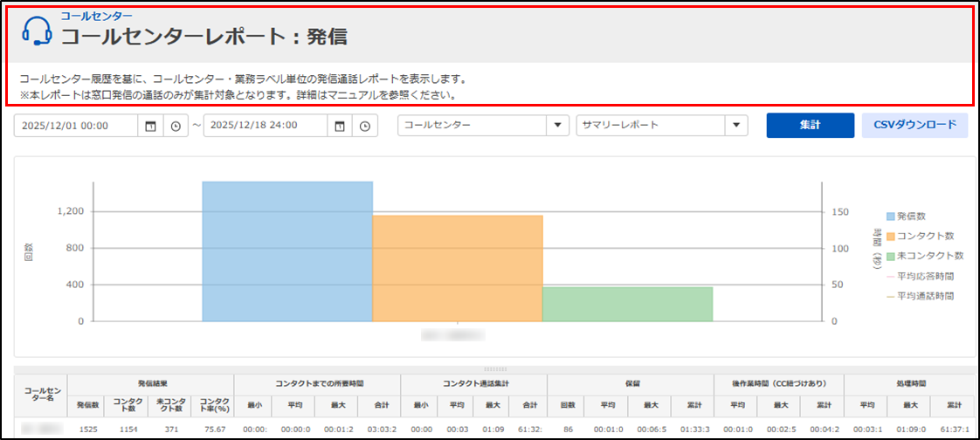
Task: Click the blue 発信数 bar in chart
Action: click(x=287, y=251)
